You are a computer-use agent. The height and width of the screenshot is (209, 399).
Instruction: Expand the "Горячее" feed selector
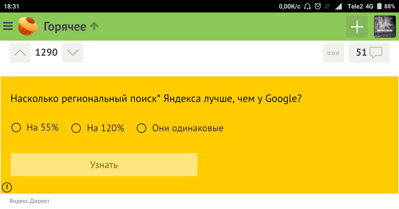[x=65, y=27]
